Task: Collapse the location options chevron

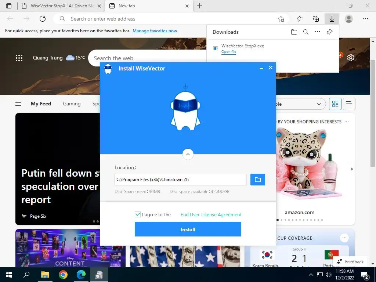Action: (x=188, y=155)
